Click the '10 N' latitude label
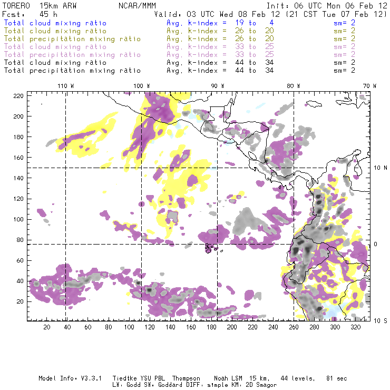 coord(381,168)
